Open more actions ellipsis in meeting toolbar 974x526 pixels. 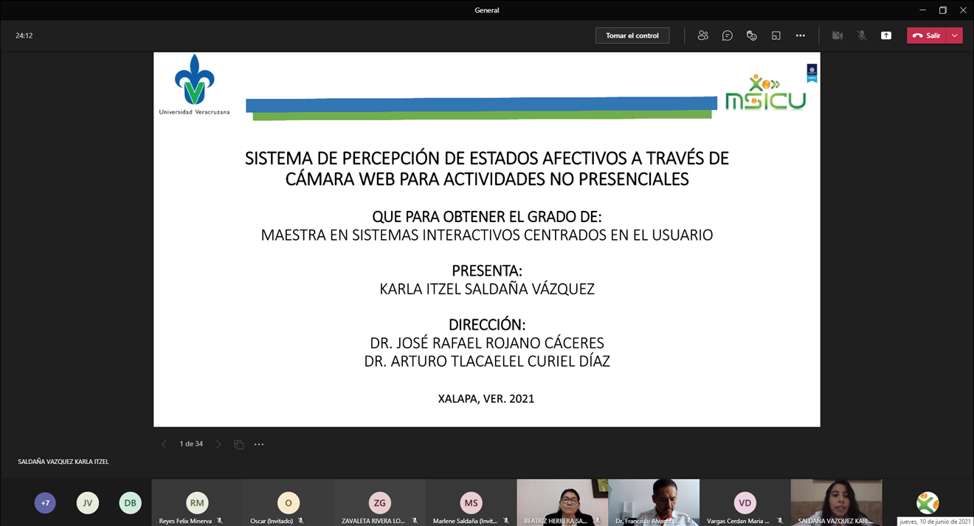pyautogui.click(x=800, y=35)
